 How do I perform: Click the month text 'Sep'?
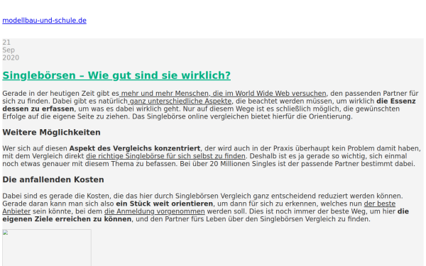[9, 50]
